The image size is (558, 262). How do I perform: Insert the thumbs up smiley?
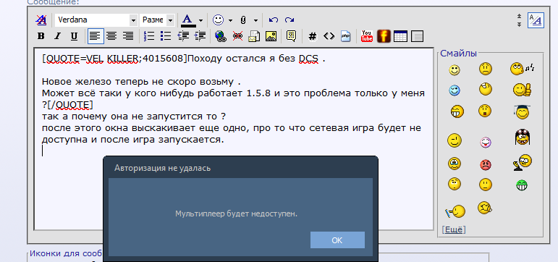click(x=522, y=90)
